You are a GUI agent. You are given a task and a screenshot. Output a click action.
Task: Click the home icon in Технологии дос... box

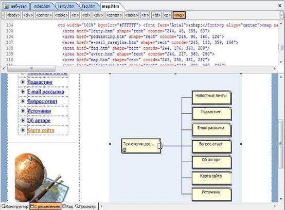(124, 150)
